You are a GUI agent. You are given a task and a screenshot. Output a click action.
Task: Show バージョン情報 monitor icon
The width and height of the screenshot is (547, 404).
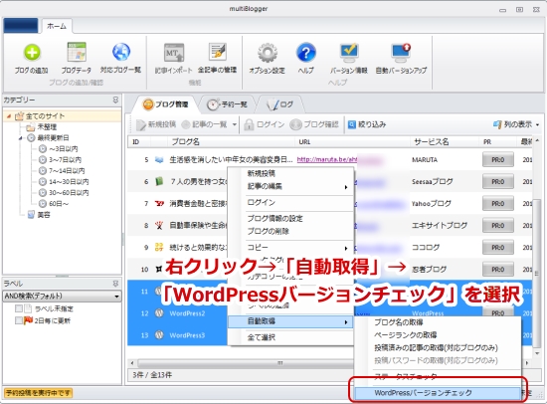pos(349,53)
